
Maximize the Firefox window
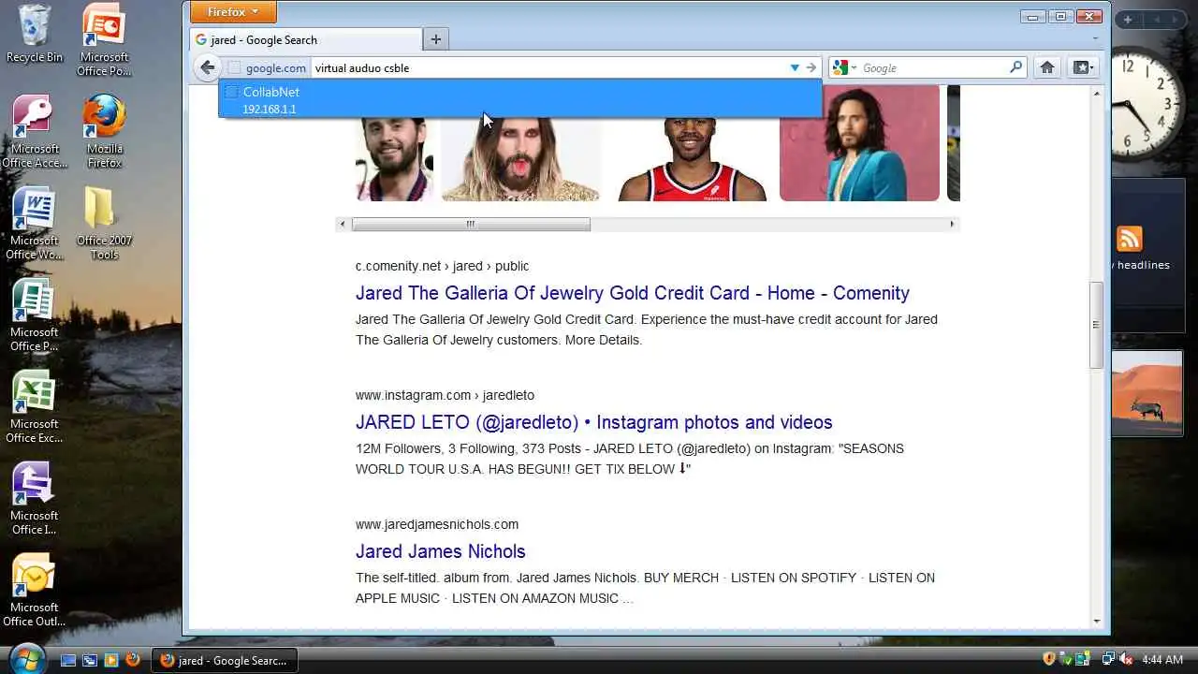click(1060, 15)
